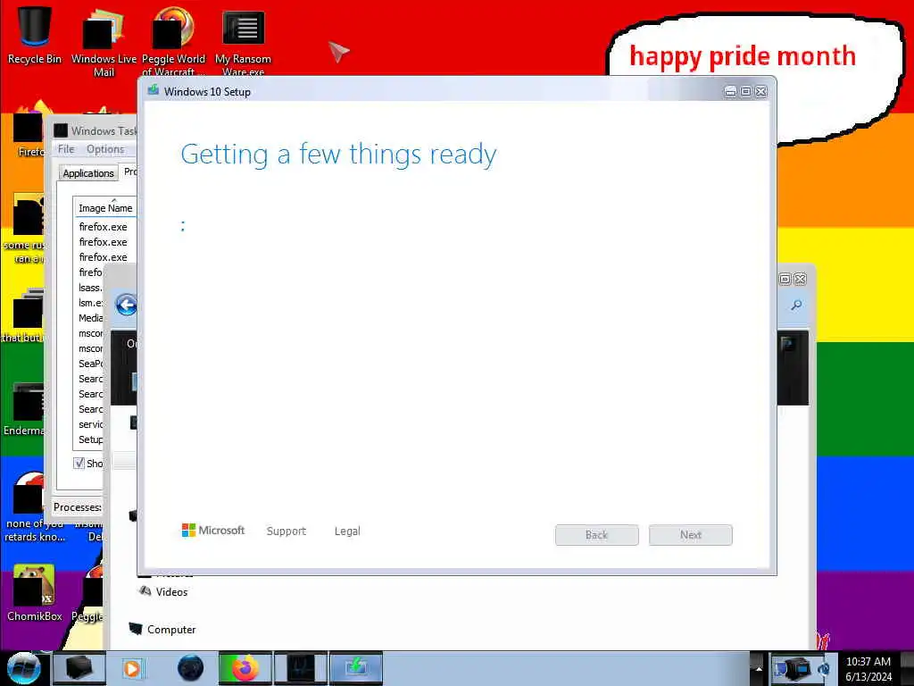Viewport: 914px width, 686px height.
Task: Sort processes by Image Name column
Action: pyautogui.click(x=105, y=207)
